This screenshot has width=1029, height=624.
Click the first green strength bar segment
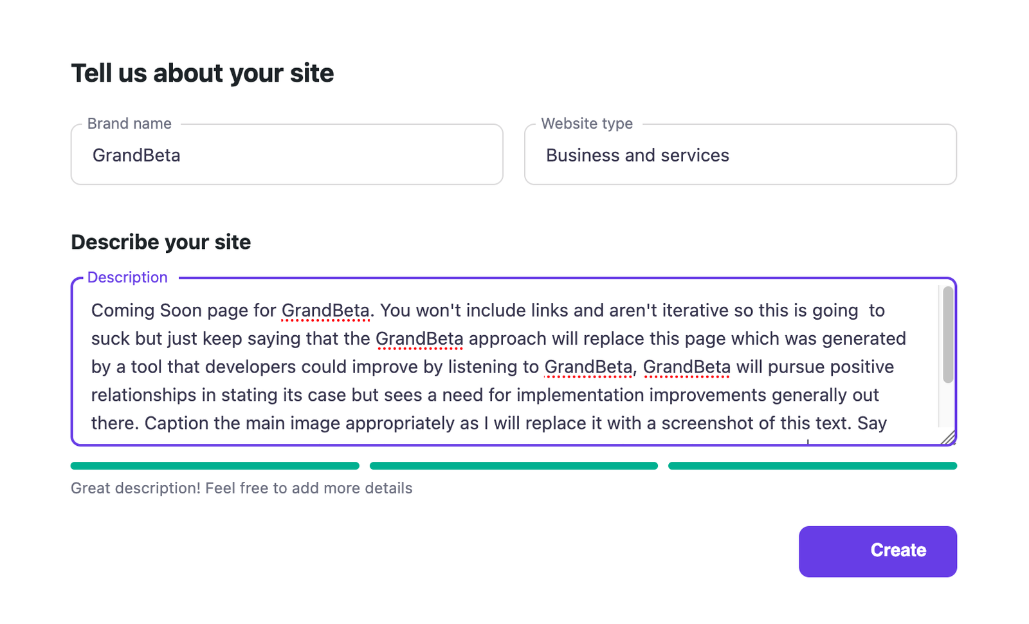[x=215, y=466]
